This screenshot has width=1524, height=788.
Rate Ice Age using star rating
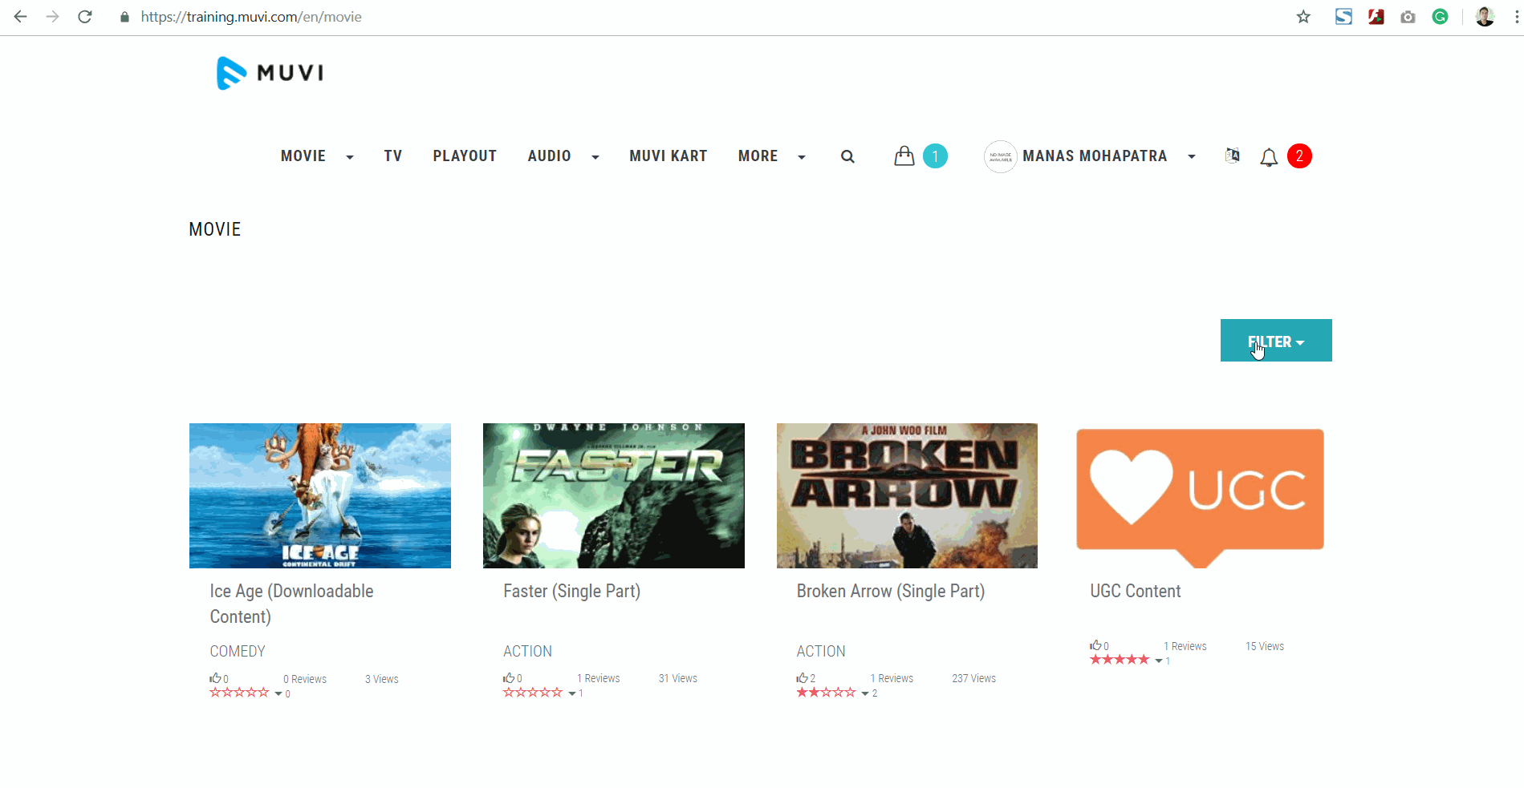click(x=239, y=693)
